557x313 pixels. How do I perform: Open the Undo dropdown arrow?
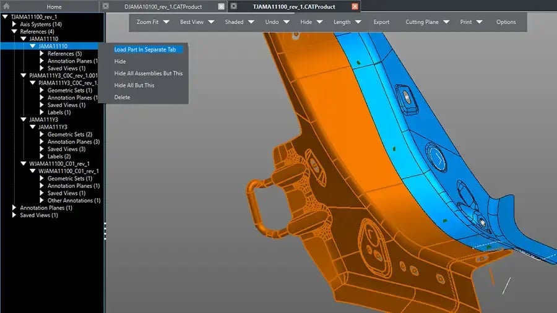[287, 22]
